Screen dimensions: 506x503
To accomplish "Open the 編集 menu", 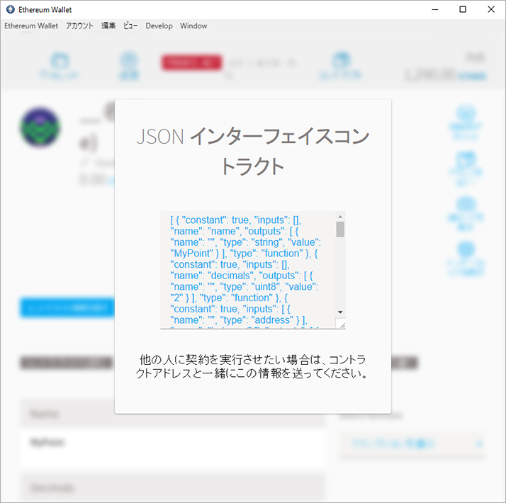I will [108, 26].
